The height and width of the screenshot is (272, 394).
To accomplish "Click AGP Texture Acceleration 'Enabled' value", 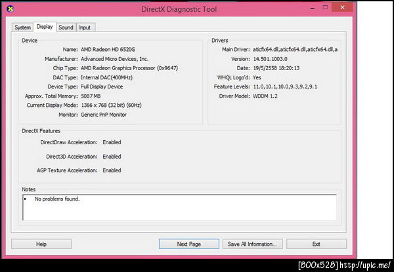I will tap(112, 170).
